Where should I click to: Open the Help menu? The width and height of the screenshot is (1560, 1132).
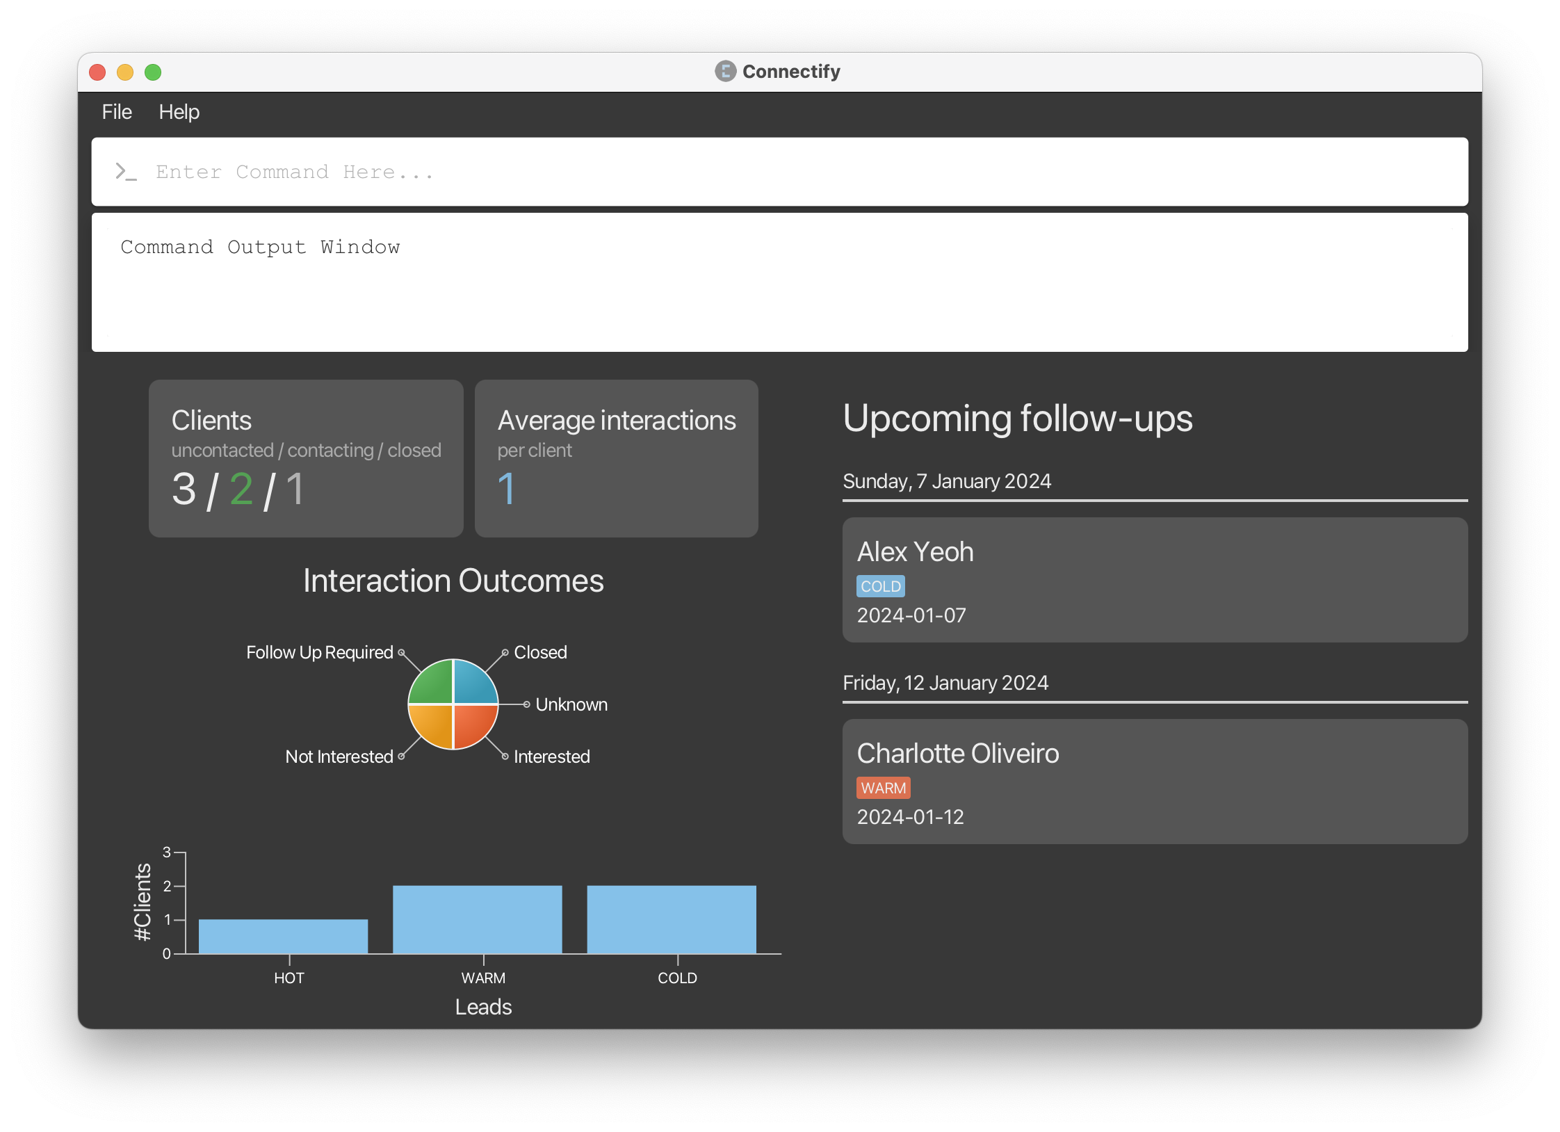point(179,112)
